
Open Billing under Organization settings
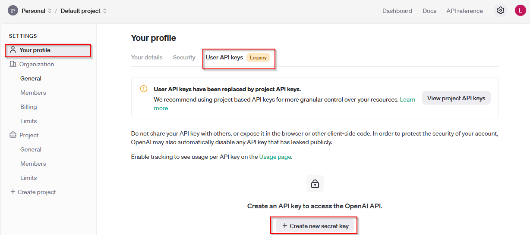28,107
